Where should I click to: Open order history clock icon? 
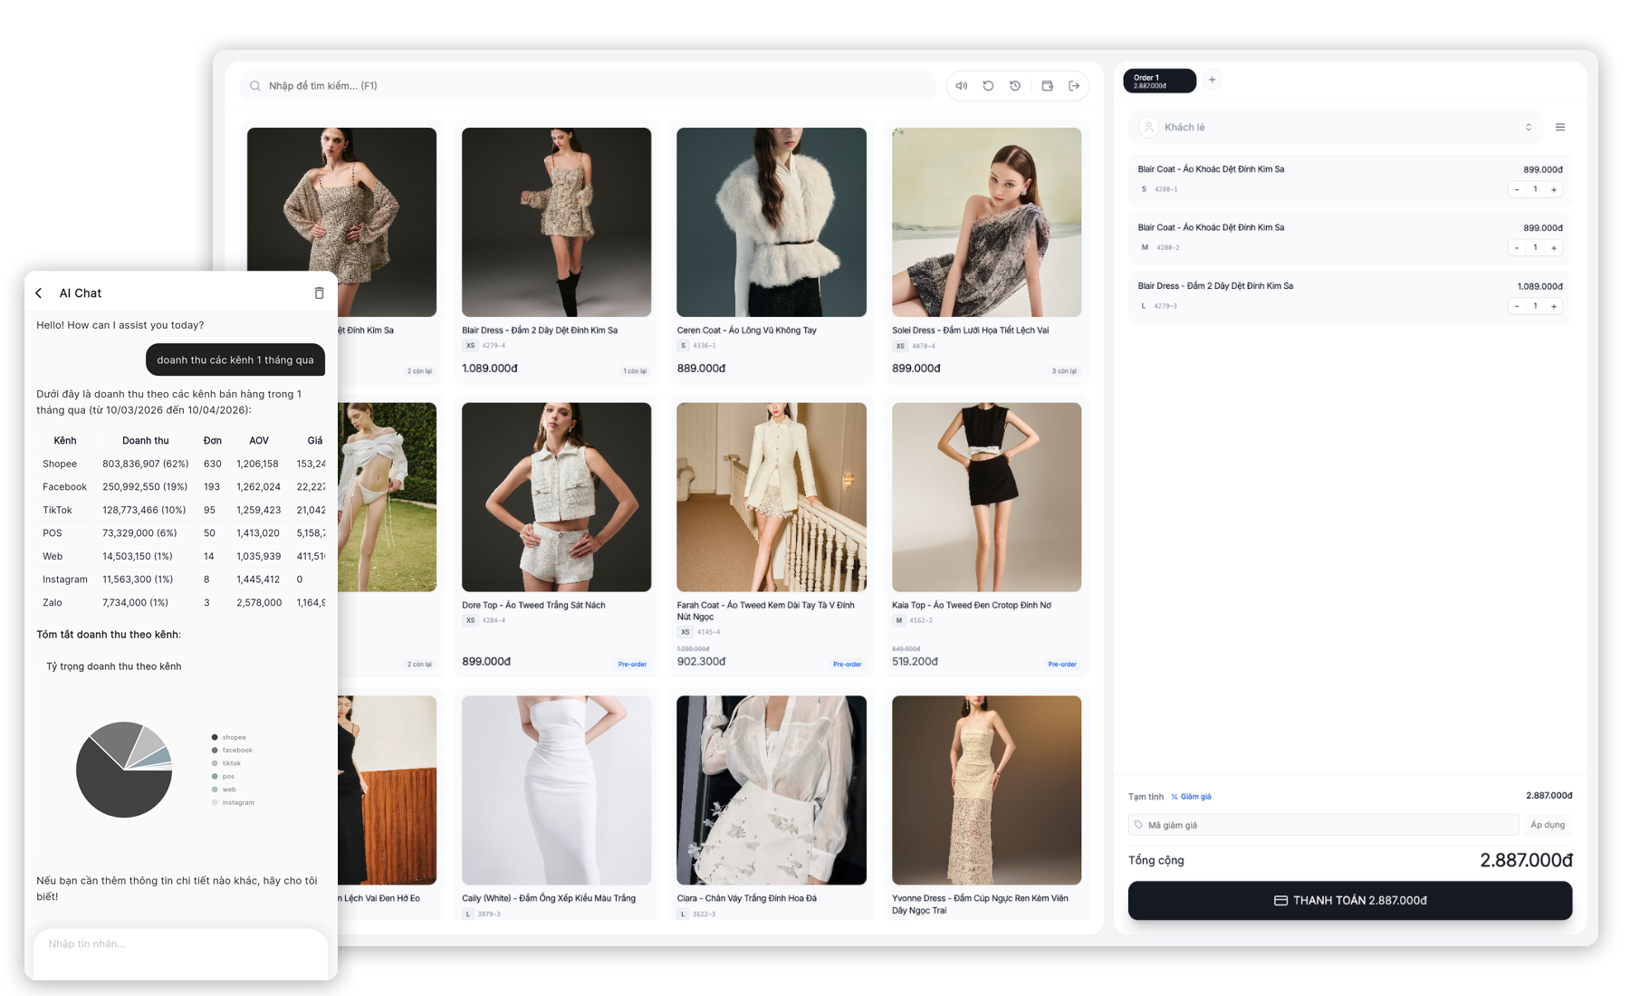click(x=1015, y=86)
